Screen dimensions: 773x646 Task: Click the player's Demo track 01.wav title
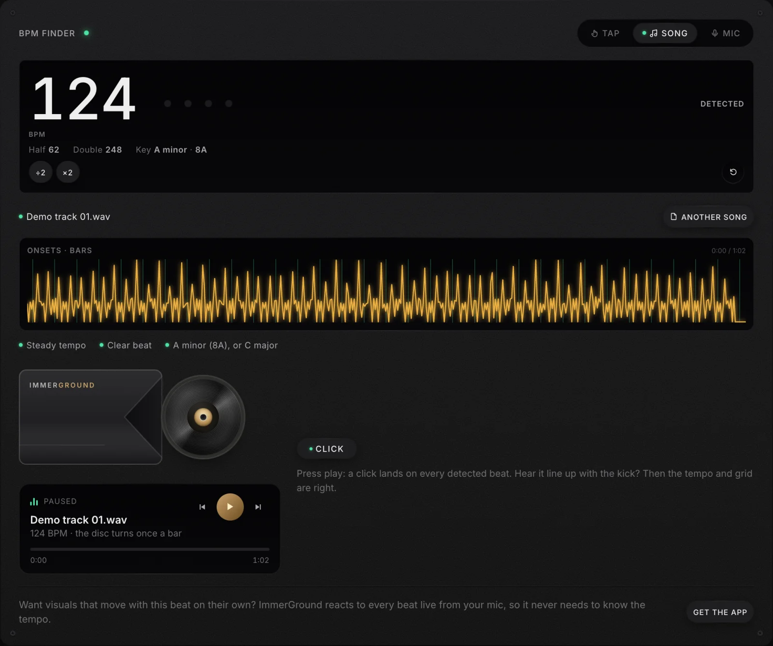pyautogui.click(x=79, y=520)
